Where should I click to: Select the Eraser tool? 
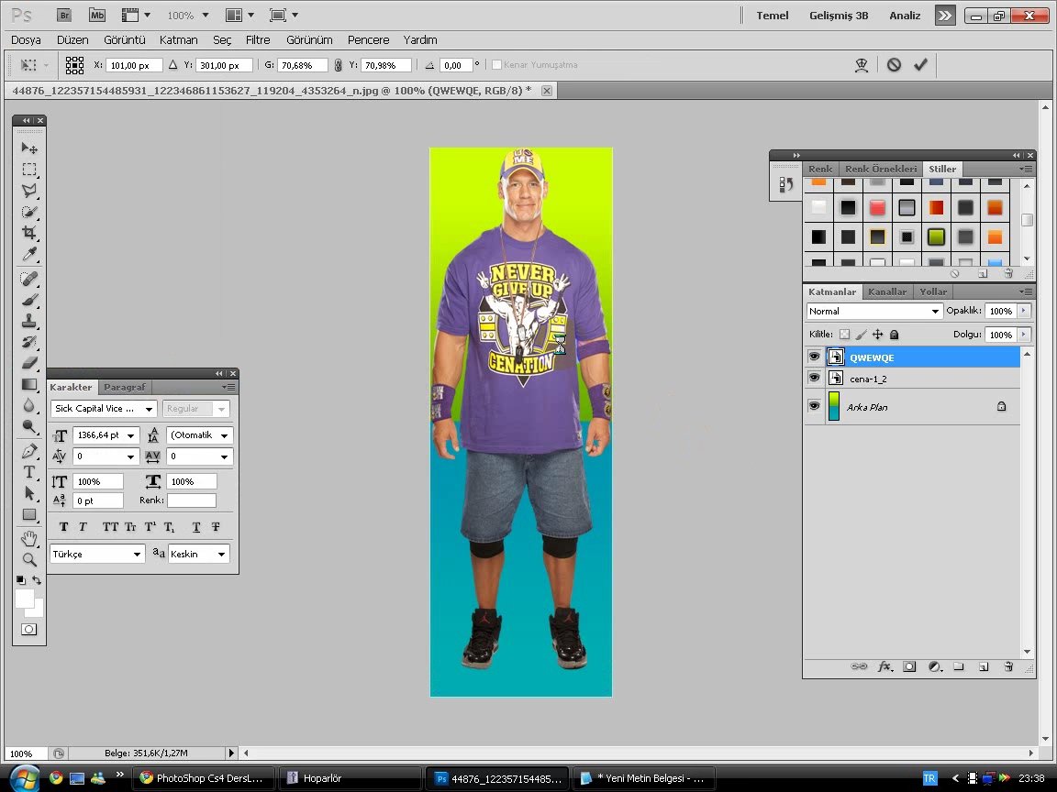point(29,364)
